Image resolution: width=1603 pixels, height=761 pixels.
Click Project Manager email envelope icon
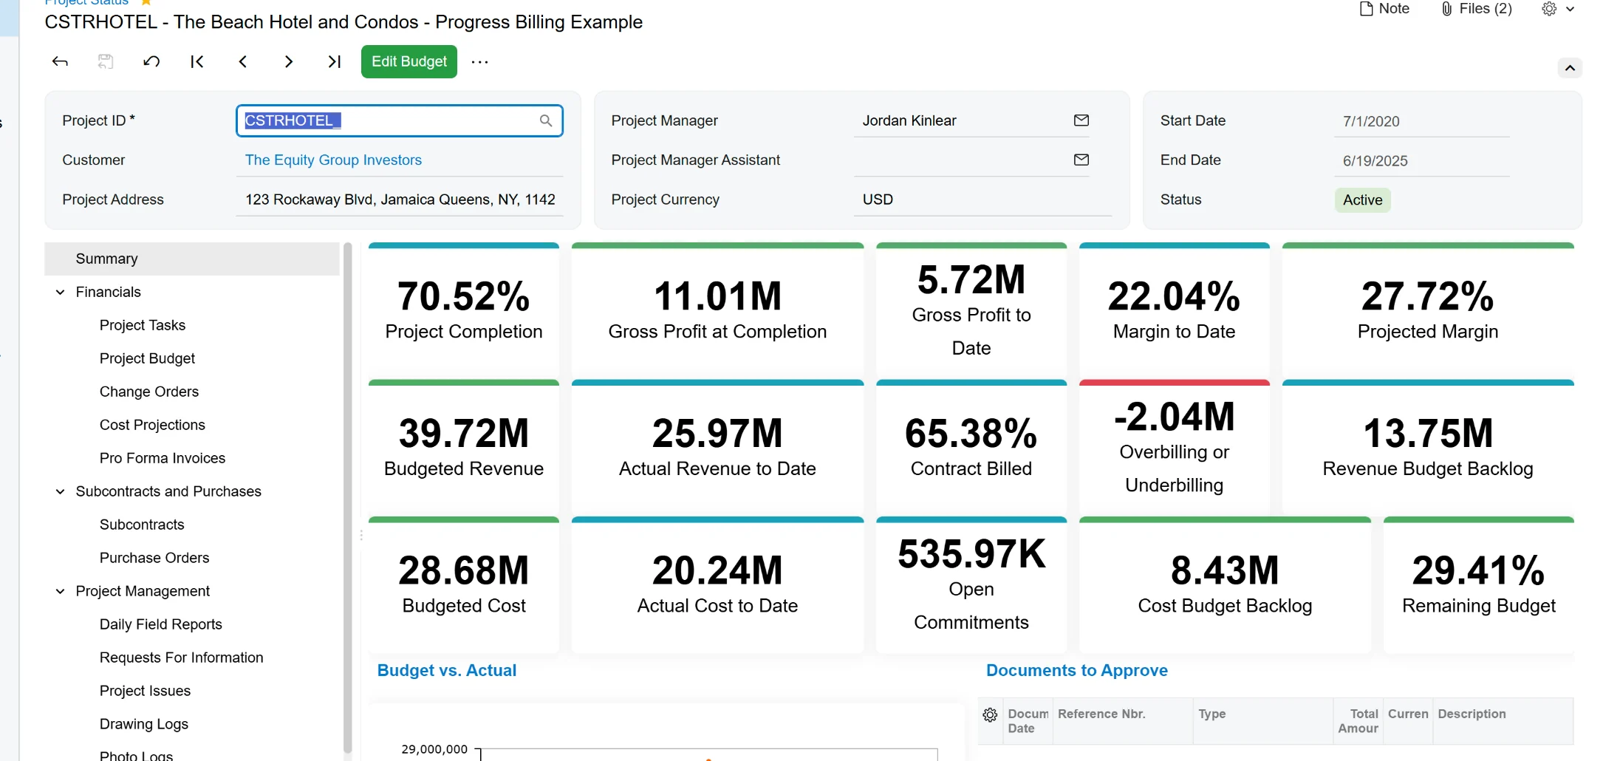click(1081, 120)
